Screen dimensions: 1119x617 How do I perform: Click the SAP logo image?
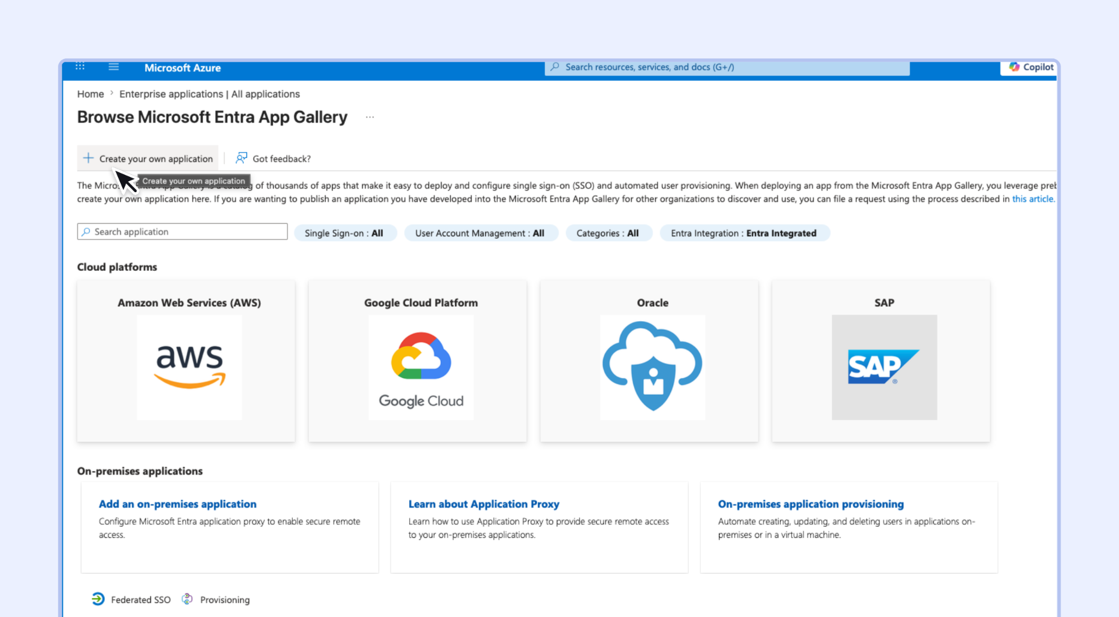pos(884,367)
